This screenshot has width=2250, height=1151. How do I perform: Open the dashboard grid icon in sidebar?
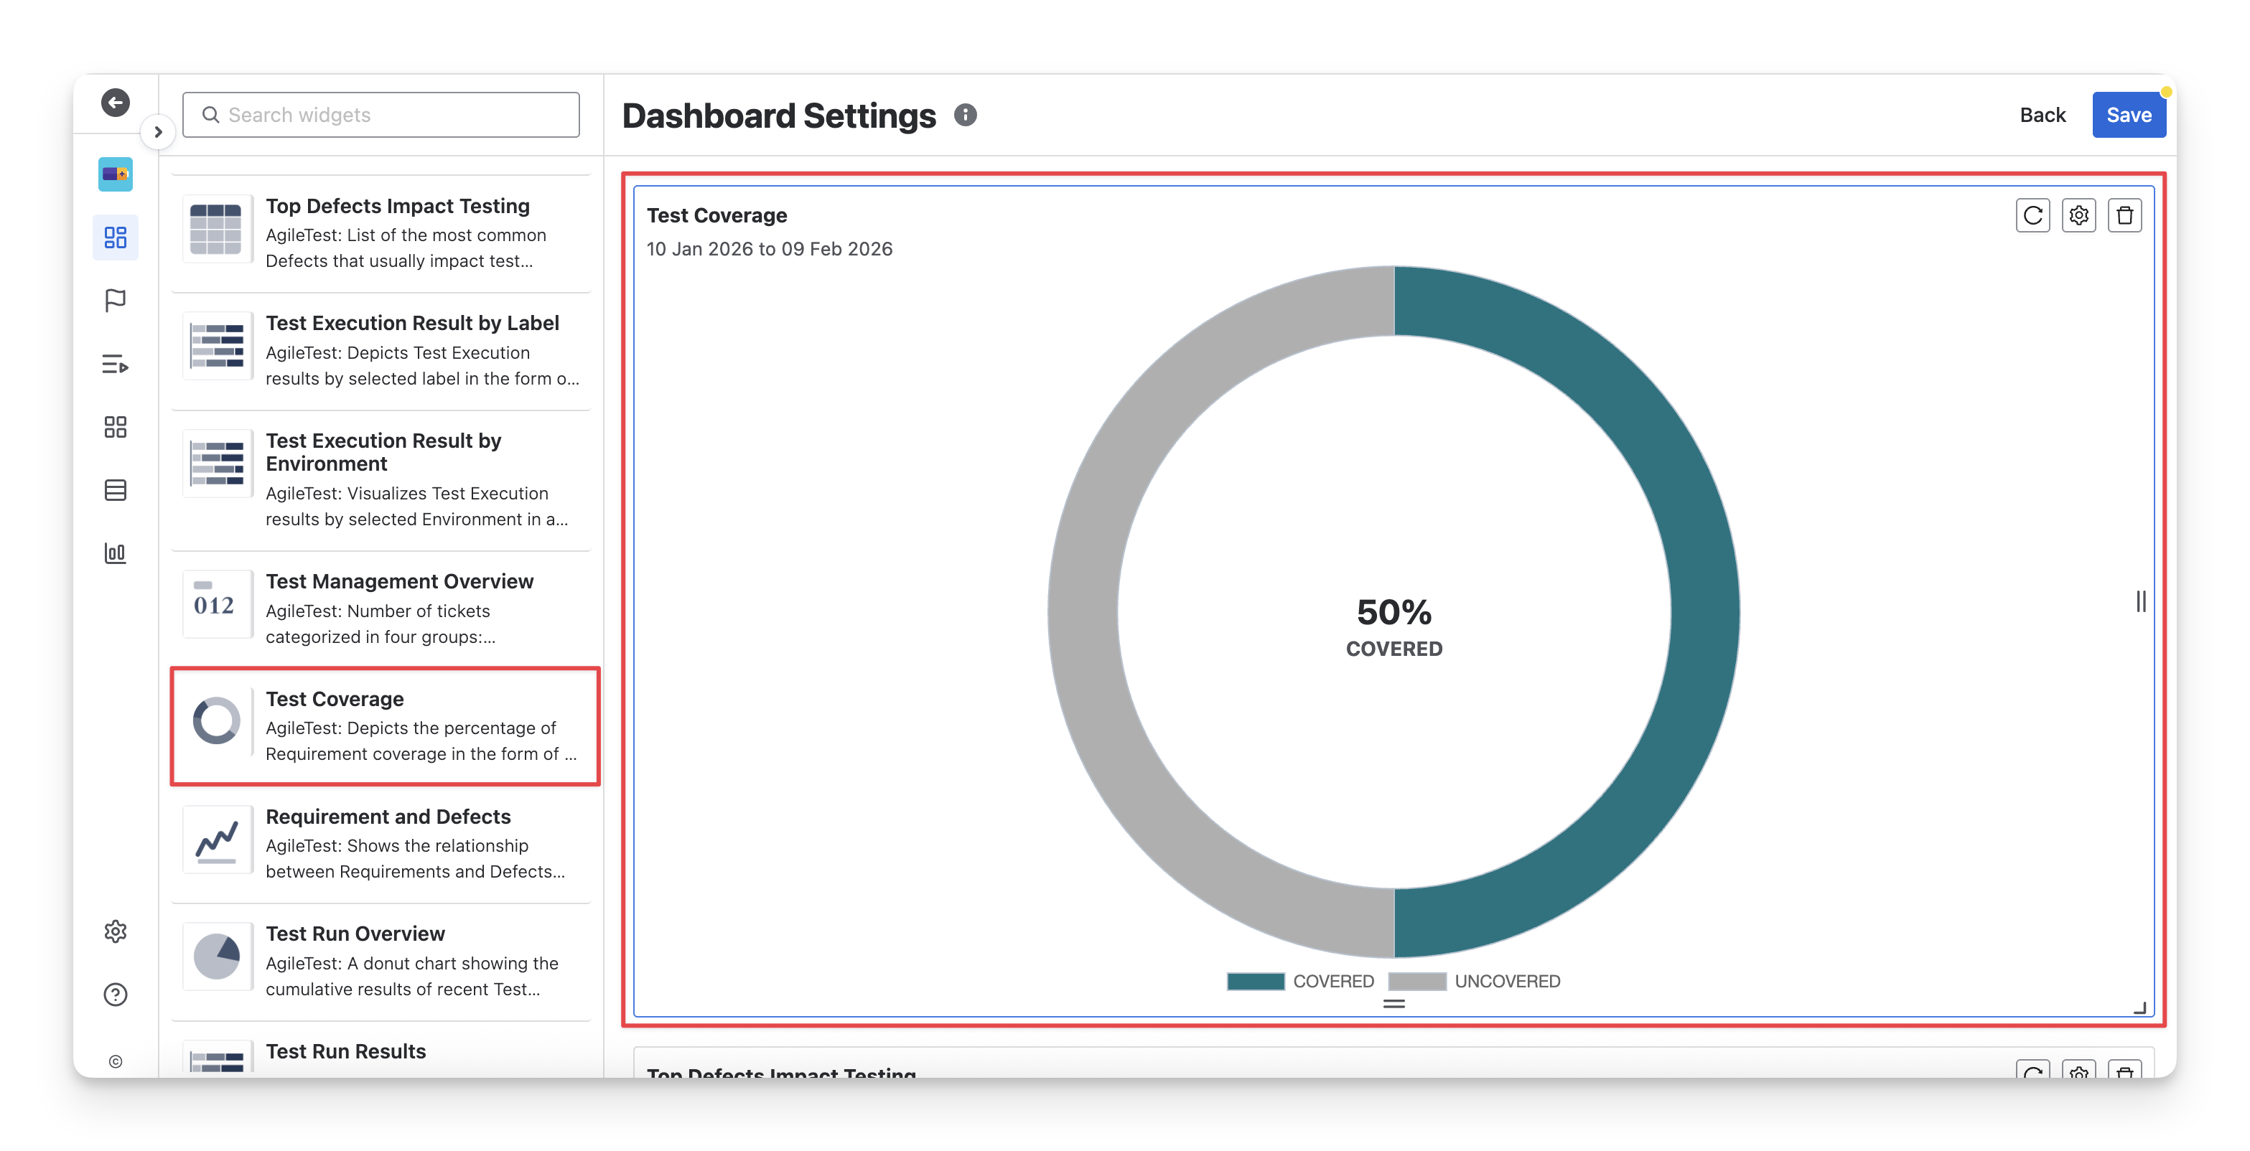pos(116,238)
